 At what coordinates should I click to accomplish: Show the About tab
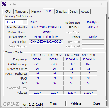[x=85, y=11]
